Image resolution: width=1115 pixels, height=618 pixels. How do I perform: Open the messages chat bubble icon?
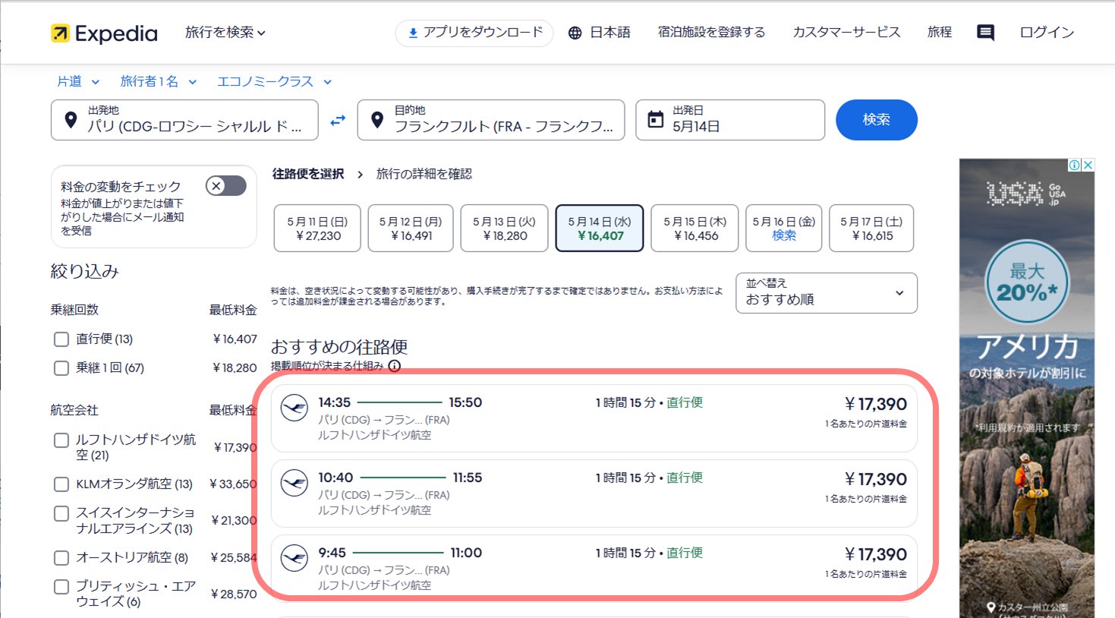point(985,33)
